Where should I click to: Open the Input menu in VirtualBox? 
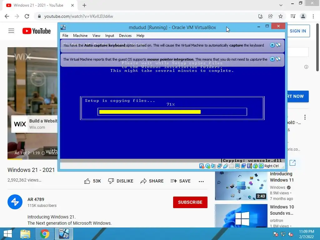(x=110, y=36)
